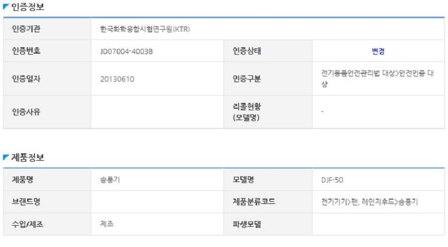Viewport: 448px width, 247px height.
Task: Click the model name value DJF-50
Action: [x=332, y=180]
